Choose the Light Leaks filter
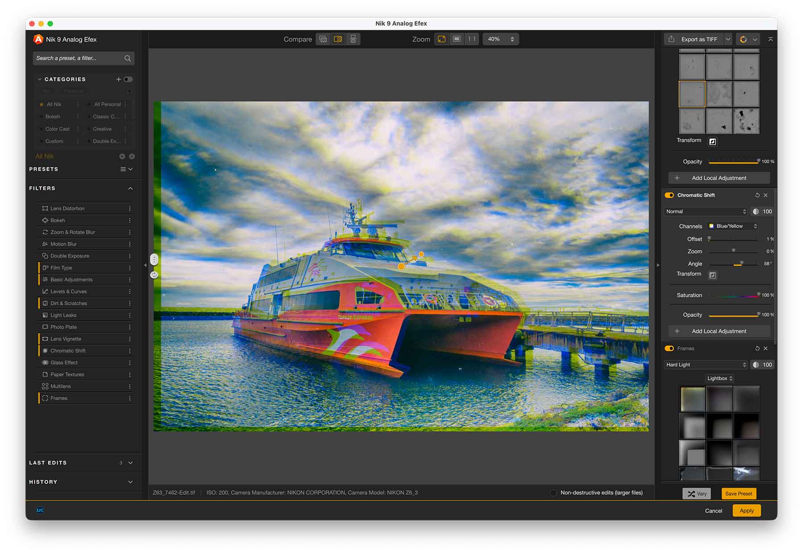Screen dimensions: 803x554 (x=63, y=315)
